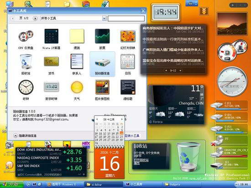
Task: Click the plus add-gadget button atop sidebar
Action: tap(232, 5)
